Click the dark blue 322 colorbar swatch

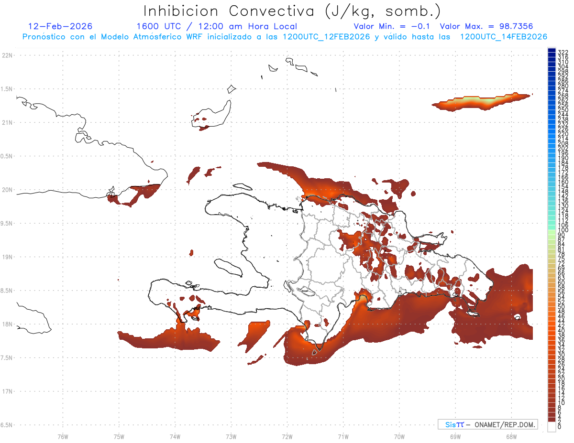coord(552,50)
